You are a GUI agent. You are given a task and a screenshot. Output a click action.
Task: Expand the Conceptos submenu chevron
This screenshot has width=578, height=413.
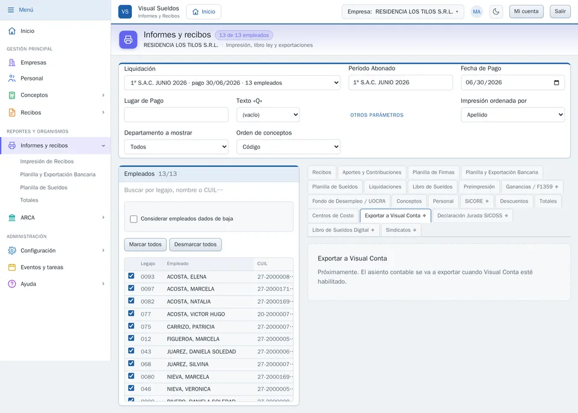click(103, 95)
